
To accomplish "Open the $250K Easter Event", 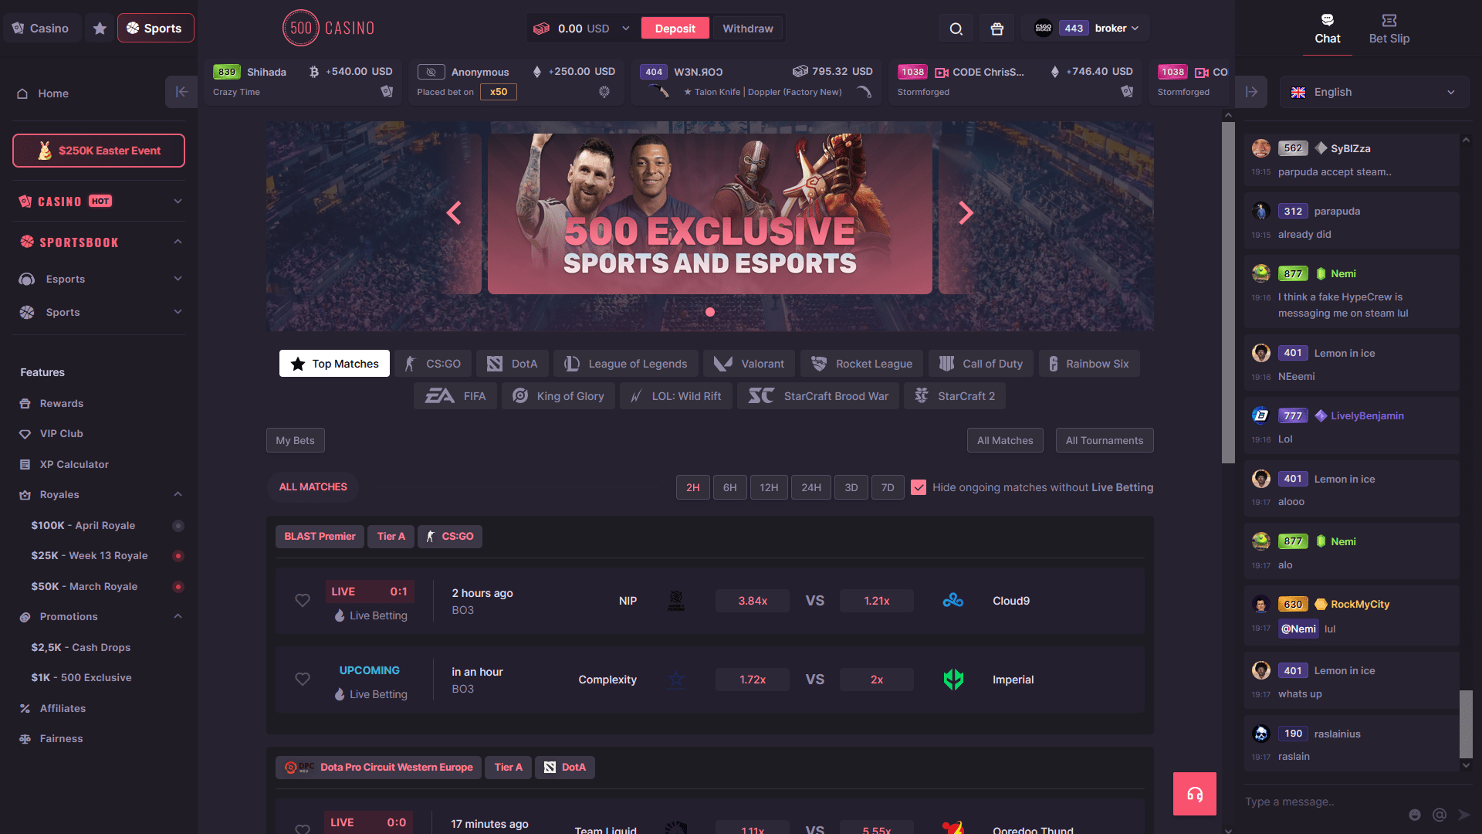I will pyautogui.click(x=99, y=151).
